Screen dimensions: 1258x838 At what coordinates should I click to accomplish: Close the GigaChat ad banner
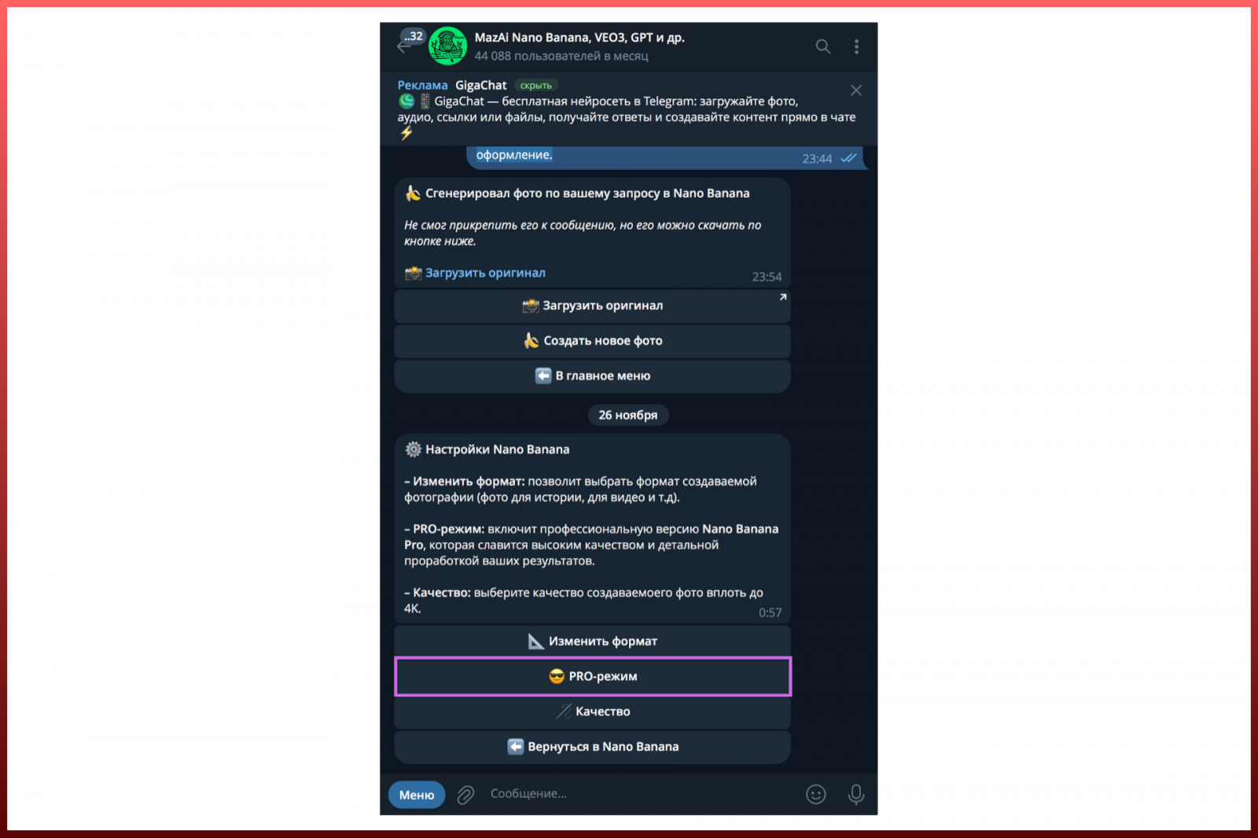856,90
